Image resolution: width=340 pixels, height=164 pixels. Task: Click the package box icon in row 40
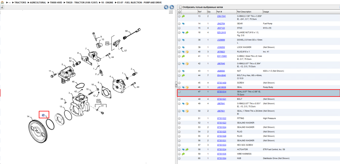(187, 52)
